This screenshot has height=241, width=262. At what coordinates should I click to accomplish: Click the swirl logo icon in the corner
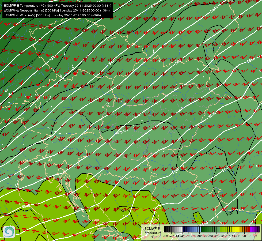pos(9,232)
